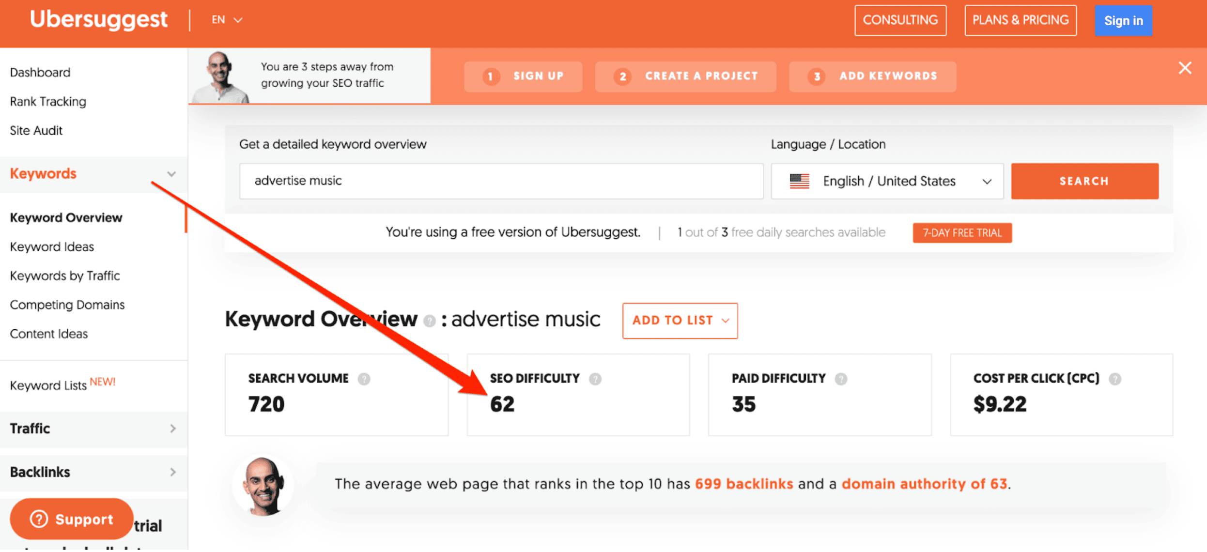Start the 7-Day Free Trial
This screenshot has width=1207, height=552.
[x=962, y=233]
